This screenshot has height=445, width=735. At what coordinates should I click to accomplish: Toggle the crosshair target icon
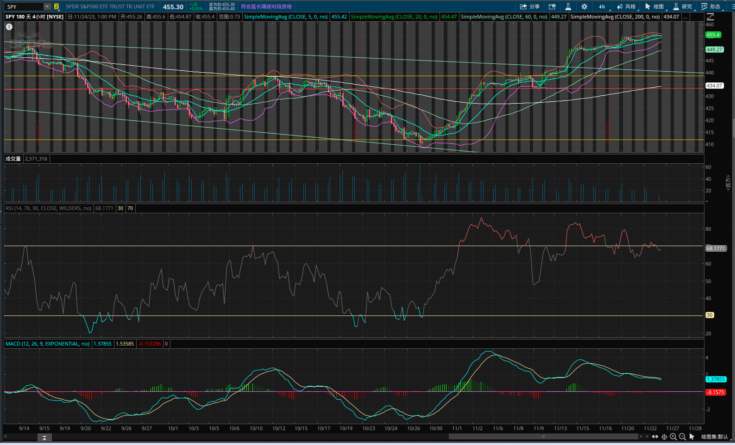pyautogui.click(x=664, y=437)
